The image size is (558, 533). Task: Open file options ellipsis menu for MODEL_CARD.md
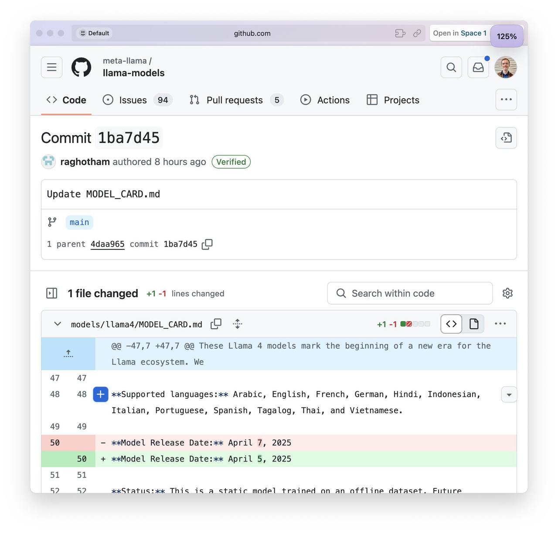pyautogui.click(x=500, y=324)
